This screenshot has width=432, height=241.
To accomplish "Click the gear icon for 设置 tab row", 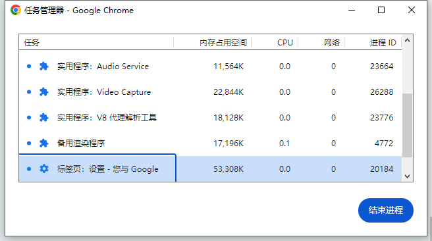I will (44, 169).
